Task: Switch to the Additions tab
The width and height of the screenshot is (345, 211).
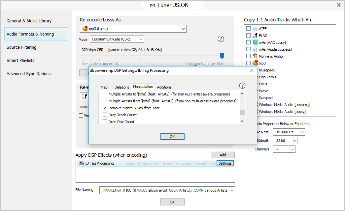Action: 164,87
